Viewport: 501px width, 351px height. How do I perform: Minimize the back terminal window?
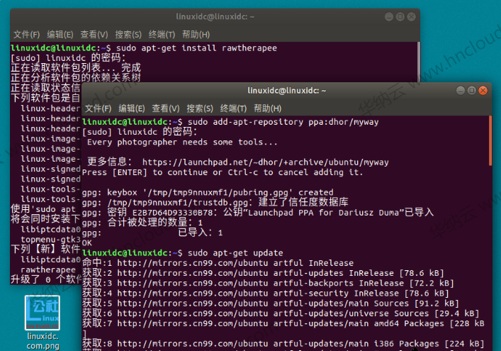(x=389, y=16)
